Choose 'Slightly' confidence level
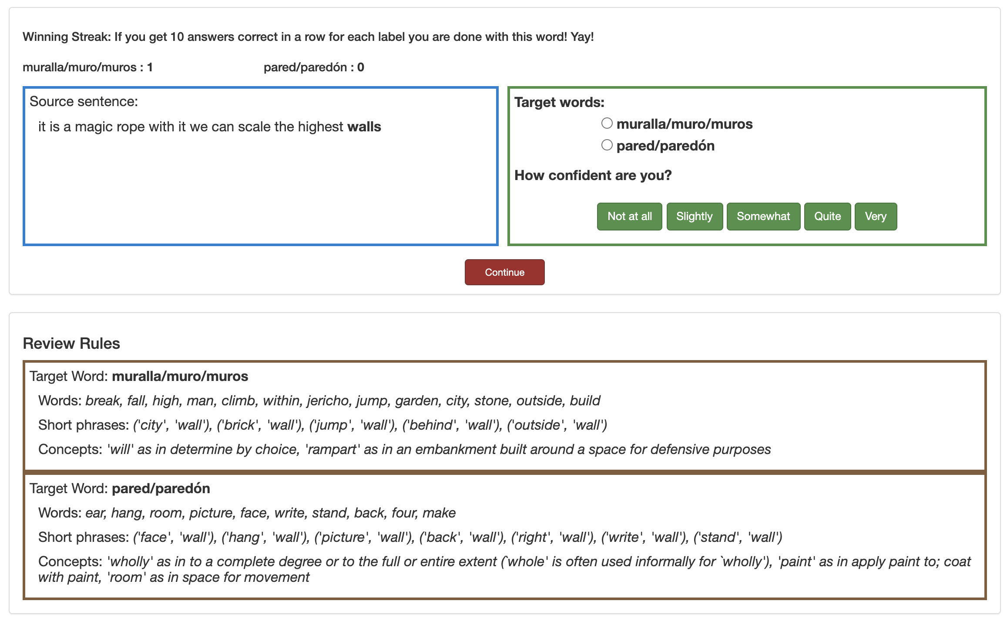Screen dimensions: 1007x621 point(694,216)
